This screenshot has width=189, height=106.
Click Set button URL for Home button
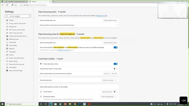pos(107,92)
